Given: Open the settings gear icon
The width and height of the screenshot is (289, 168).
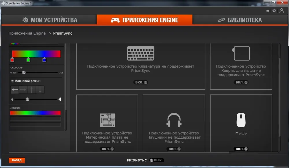Looking at the screenshot, I should pyautogui.click(x=274, y=11).
